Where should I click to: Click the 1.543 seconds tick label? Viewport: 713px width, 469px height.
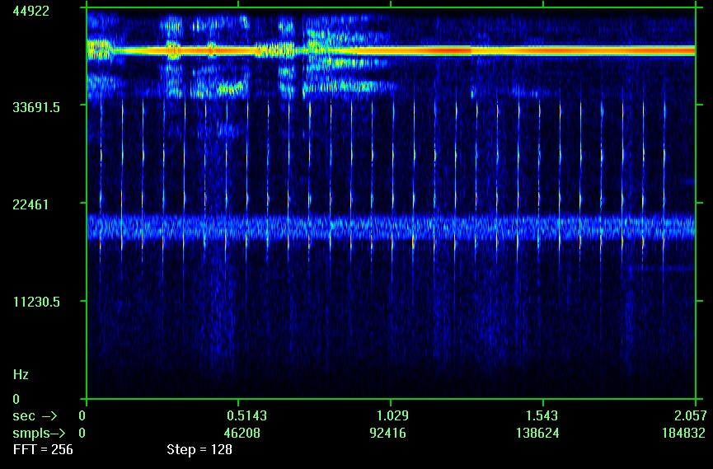(542, 415)
